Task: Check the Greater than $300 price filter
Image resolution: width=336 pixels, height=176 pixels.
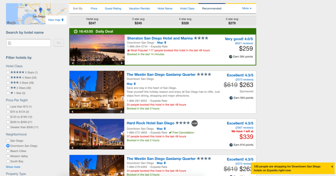Action: pyautogui.click(x=8, y=127)
